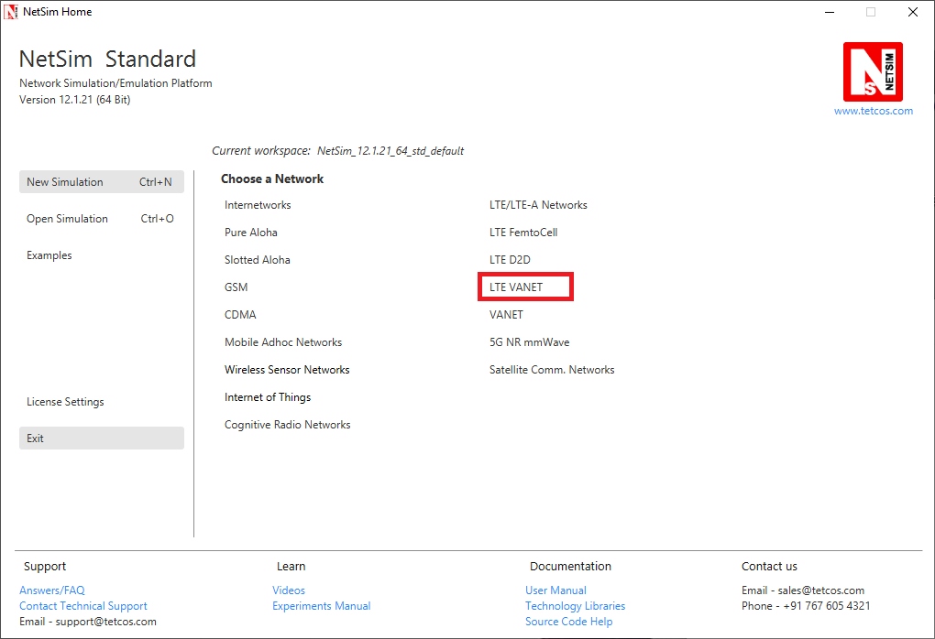The width and height of the screenshot is (935, 639).
Task: Open the Source Code Help link
Action: click(568, 621)
